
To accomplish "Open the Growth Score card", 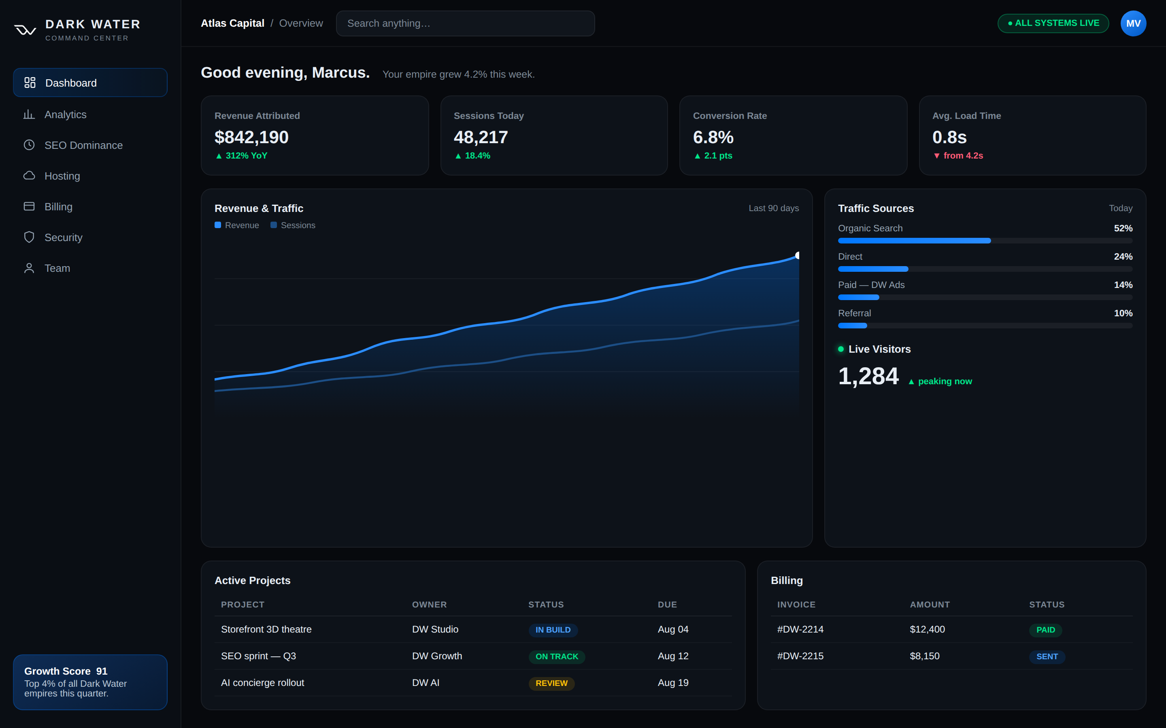I will click(90, 682).
